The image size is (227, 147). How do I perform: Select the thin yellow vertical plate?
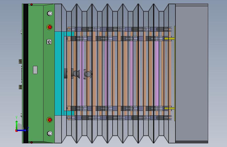click(175, 73)
